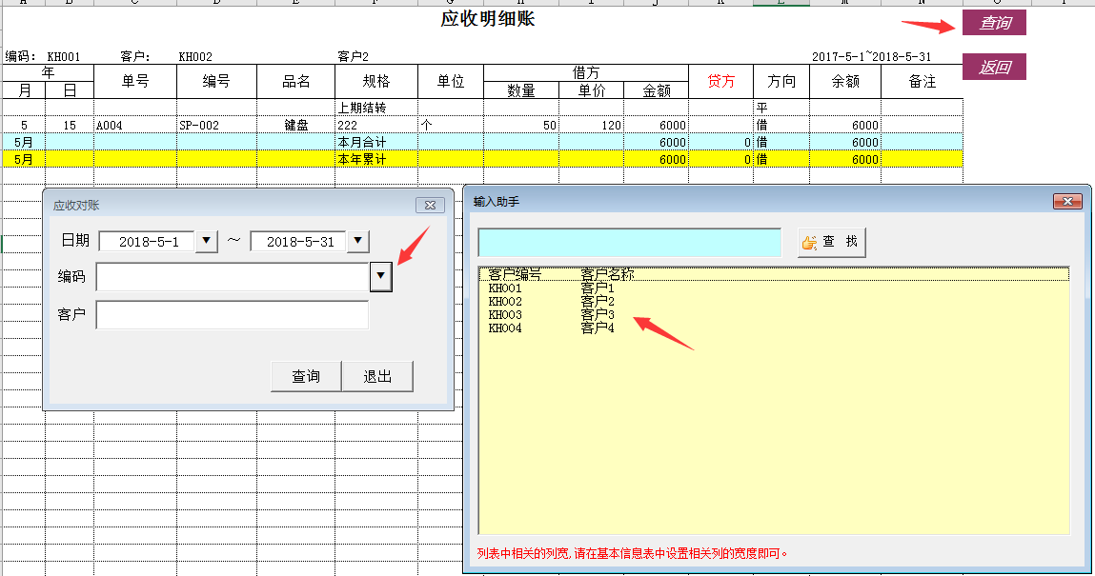Click the unit price 120 cell
Image resolution: width=1095 pixels, height=576 pixels.
[x=591, y=125]
